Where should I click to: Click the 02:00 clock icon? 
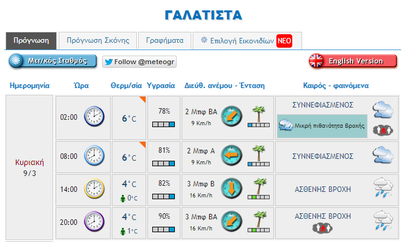(x=94, y=116)
